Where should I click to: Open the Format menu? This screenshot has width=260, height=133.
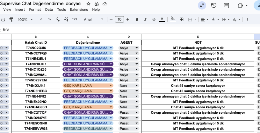pos(35,9)
